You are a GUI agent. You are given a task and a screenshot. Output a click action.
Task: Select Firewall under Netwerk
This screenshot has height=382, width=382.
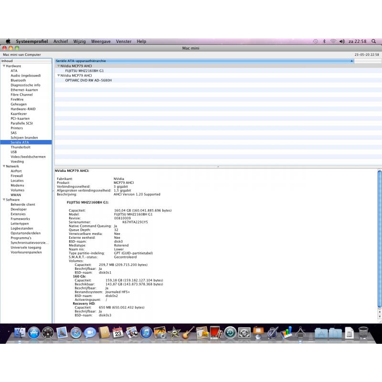pos(17,176)
